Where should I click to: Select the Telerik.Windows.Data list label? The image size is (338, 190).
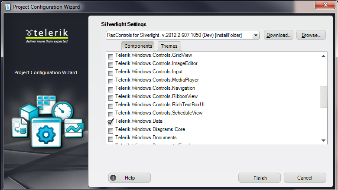(139, 121)
